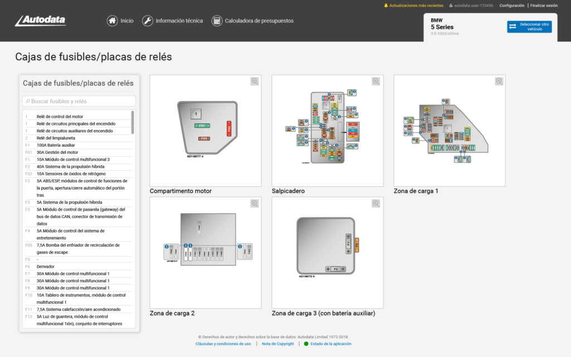This screenshot has height=357, width=571.
Task: Open Nota de Copyright link
Action: point(278,344)
